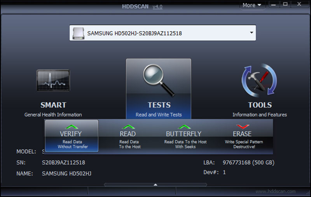311x197 pixels.
Task: Click the green arrow above BUTTERFLY
Action: point(184,127)
